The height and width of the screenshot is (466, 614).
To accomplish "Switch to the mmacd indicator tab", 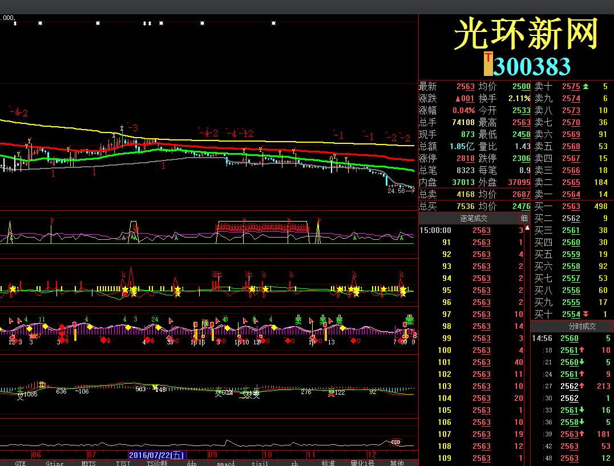I will [225, 463].
